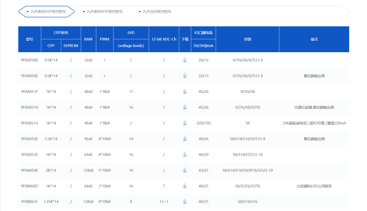This screenshot has height=211, width=367.
Task: Click the 型号 column header
Action: coord(29,39)
